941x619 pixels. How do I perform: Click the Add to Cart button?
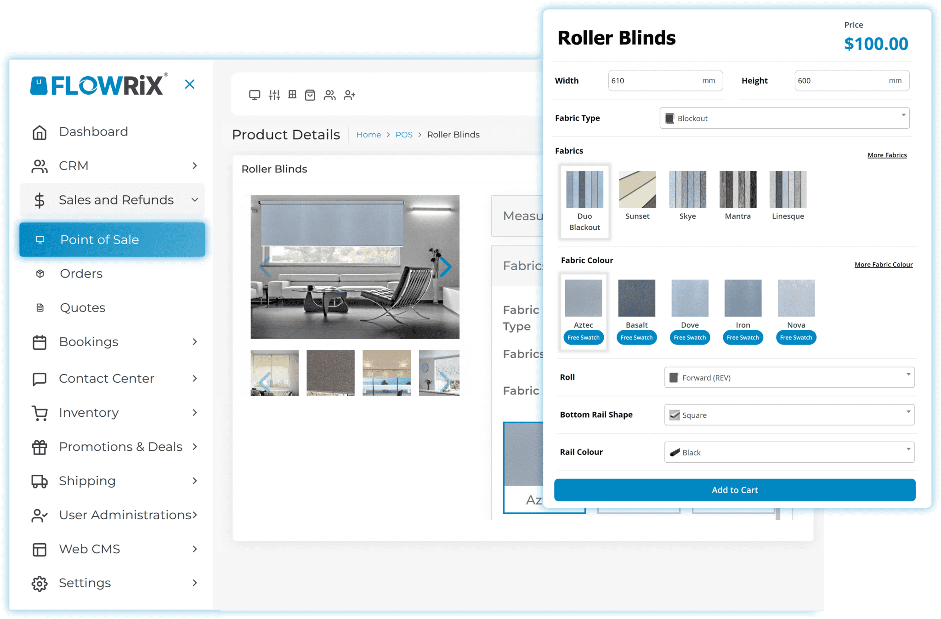[734, 490]
